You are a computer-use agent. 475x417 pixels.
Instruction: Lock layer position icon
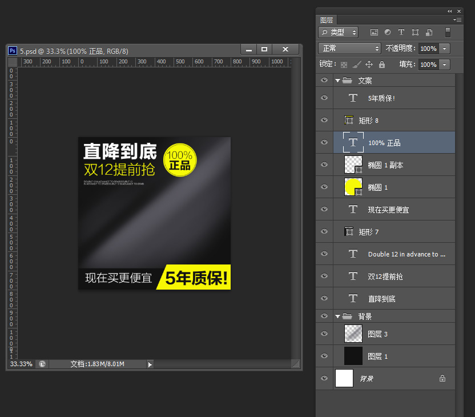(369, 64)
